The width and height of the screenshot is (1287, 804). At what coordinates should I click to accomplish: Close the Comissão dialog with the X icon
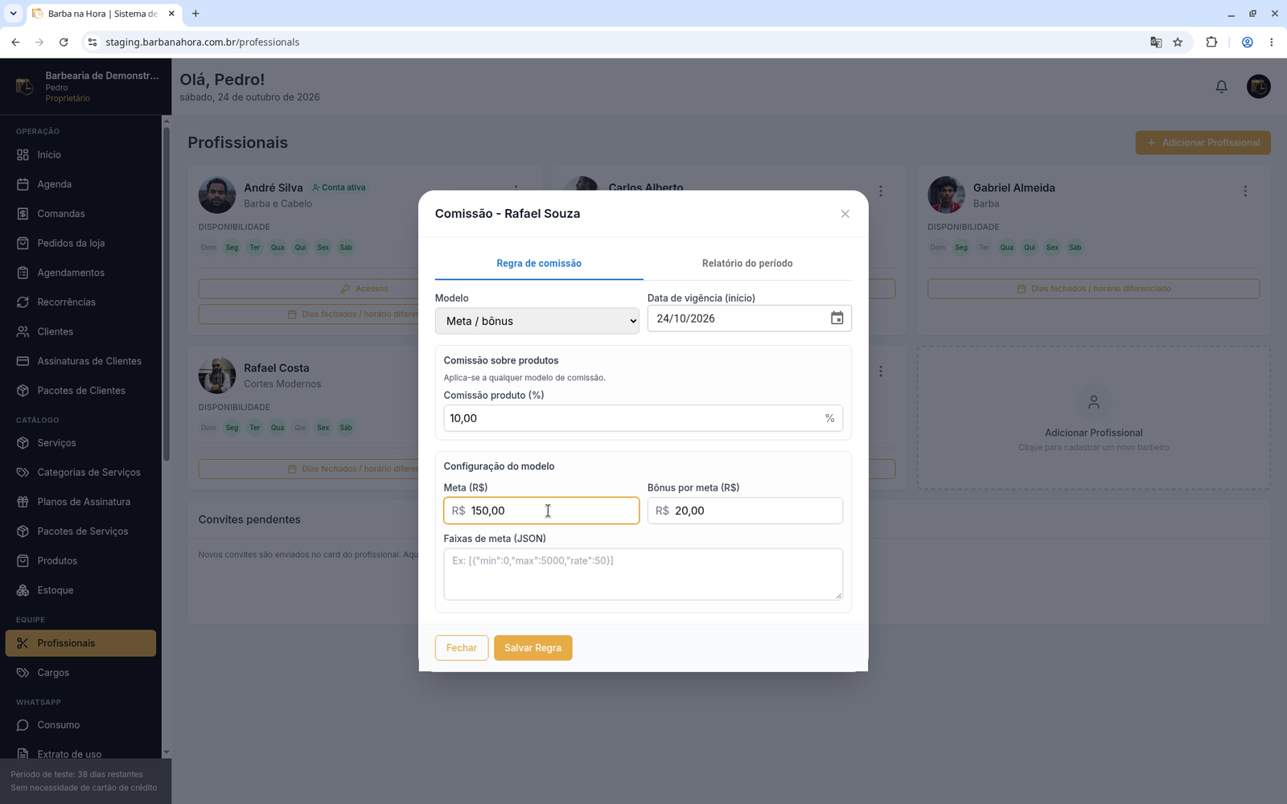coord(845,214)
